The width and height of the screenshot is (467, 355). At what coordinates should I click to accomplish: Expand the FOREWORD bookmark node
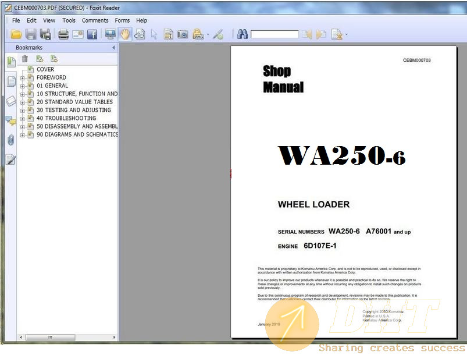[x=23, y=78]
